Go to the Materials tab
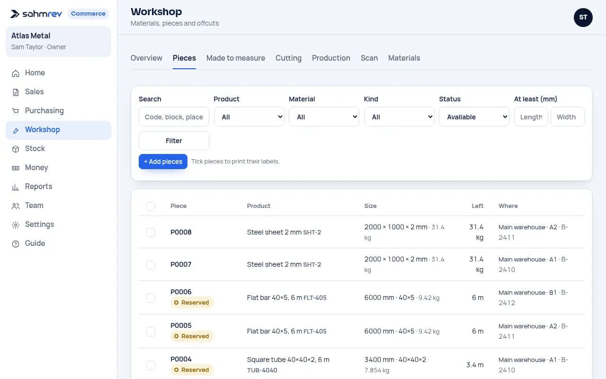This screenshot has width=606, height=379. coord(404,58)
